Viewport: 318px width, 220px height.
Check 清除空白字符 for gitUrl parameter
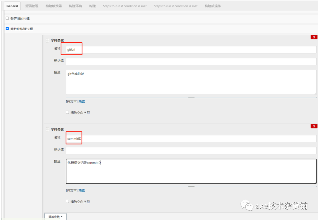[x=67, y=112]
